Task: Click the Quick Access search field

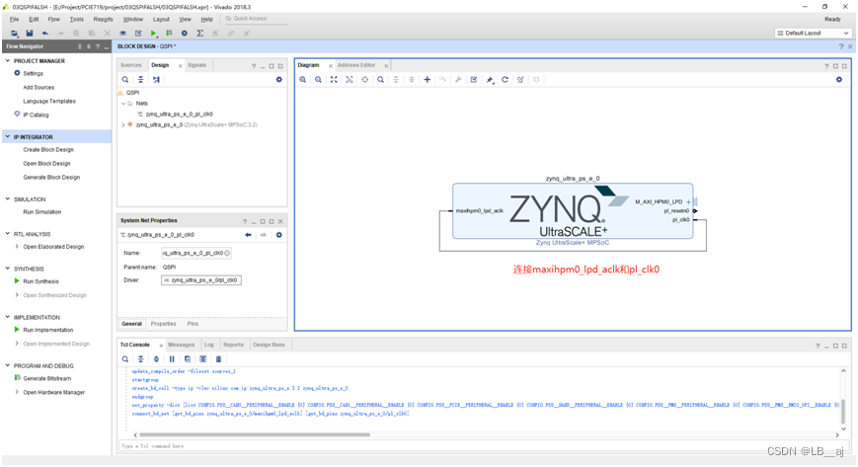Action: click(256, 19)
